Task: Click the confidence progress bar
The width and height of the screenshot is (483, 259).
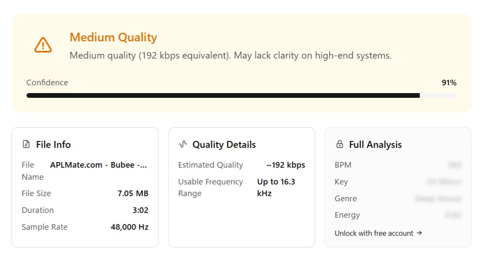Action: click(242, 95)
